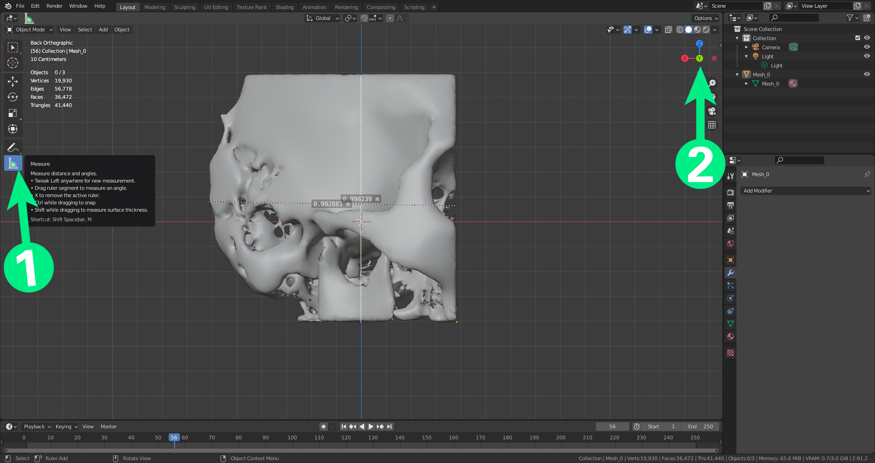Open the Material properties tab
The image size is (875, 463).
click(731, 337)
